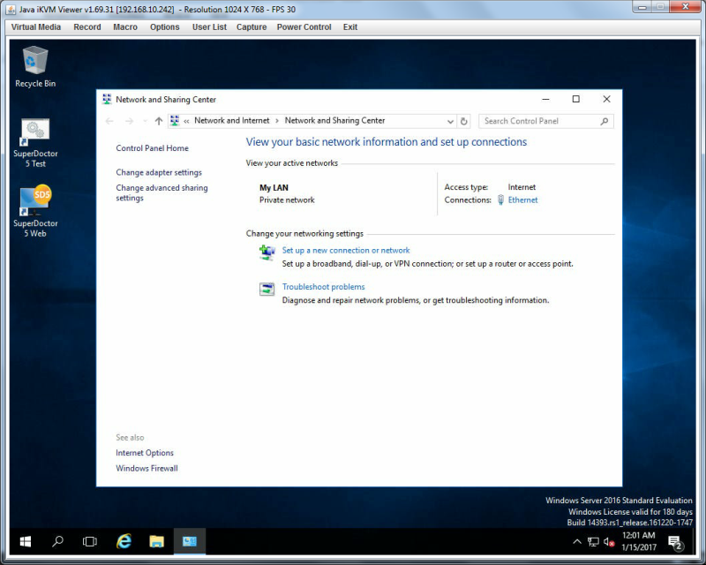Go forward using the navigation arrow
The width and height of the screenshot is (706, 565).
[129, 121]
